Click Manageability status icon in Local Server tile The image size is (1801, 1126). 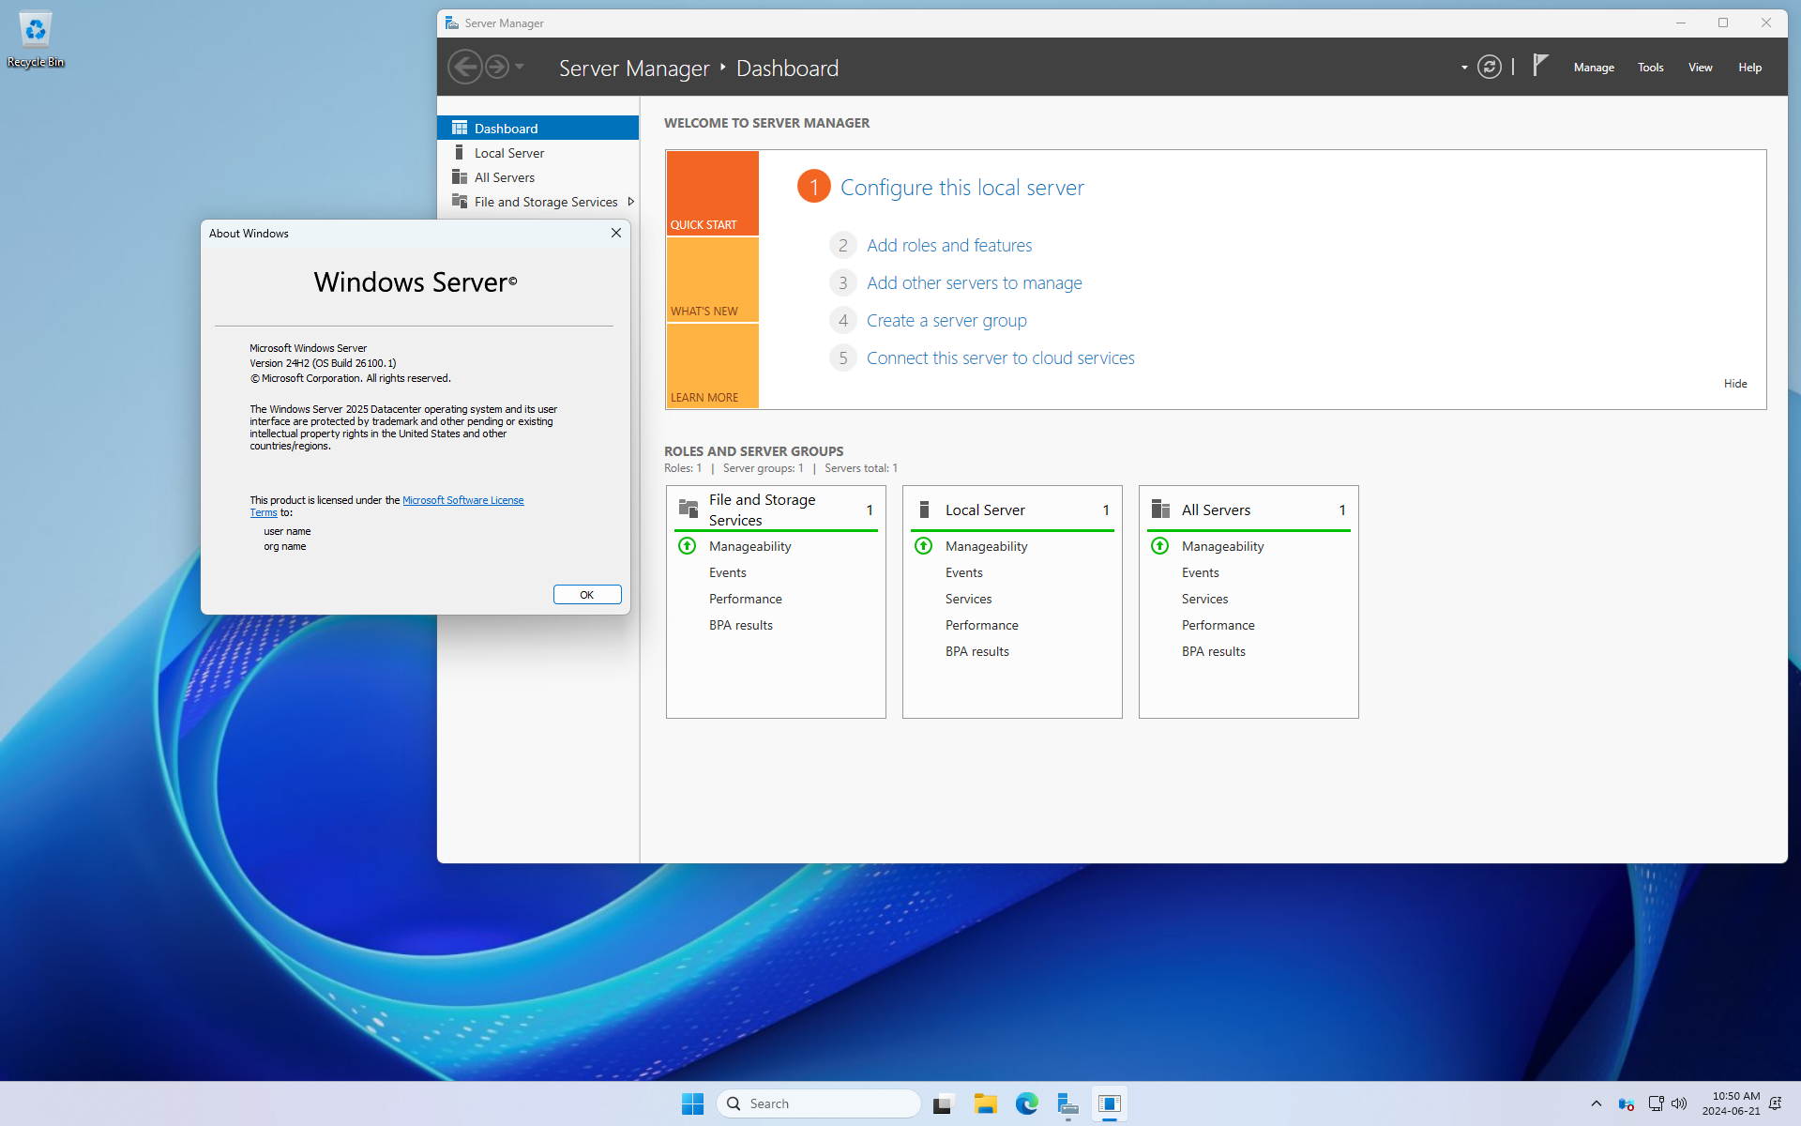[924, 545]
